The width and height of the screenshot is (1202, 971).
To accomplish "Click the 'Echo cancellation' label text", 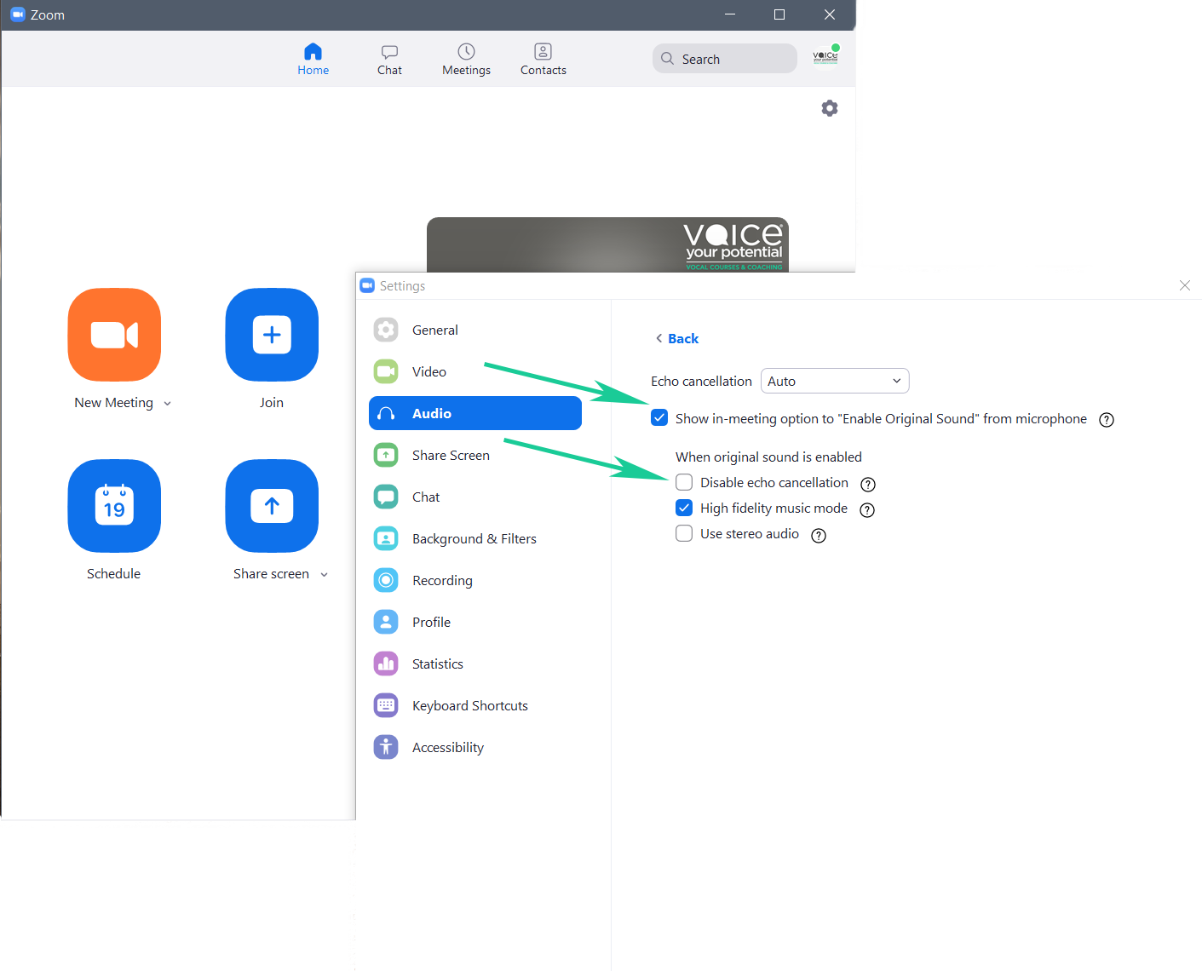I will (701, 381).
